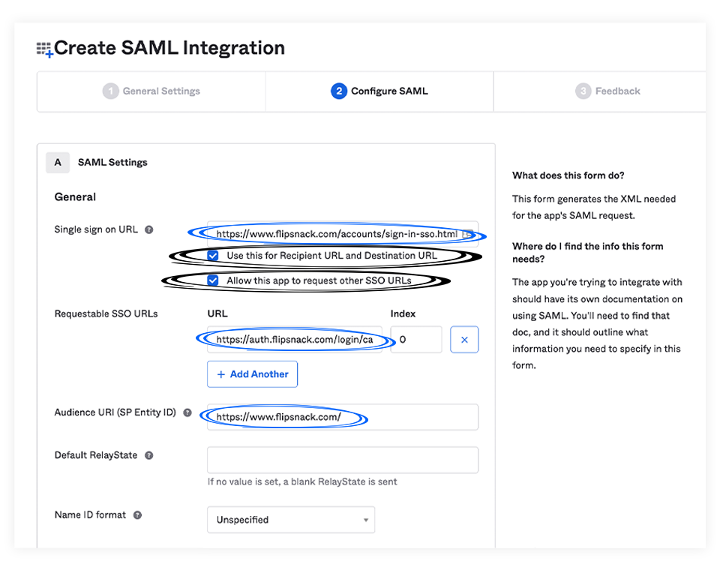Toggle Use this for Recipient URL and Destination URL

point(212,255)
